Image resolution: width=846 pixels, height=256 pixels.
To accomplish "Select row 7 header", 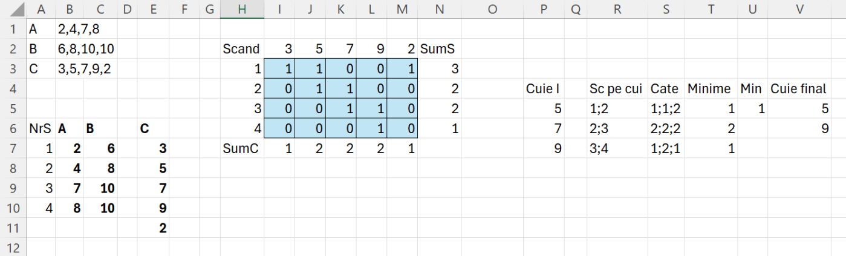I will coord(13,148).
